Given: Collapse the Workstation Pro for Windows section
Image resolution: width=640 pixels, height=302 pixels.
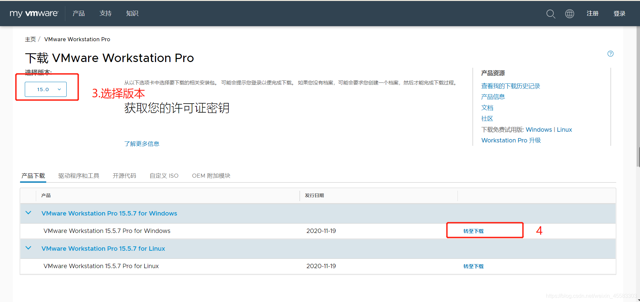Looking at the screenshot, I should (28, 213).
